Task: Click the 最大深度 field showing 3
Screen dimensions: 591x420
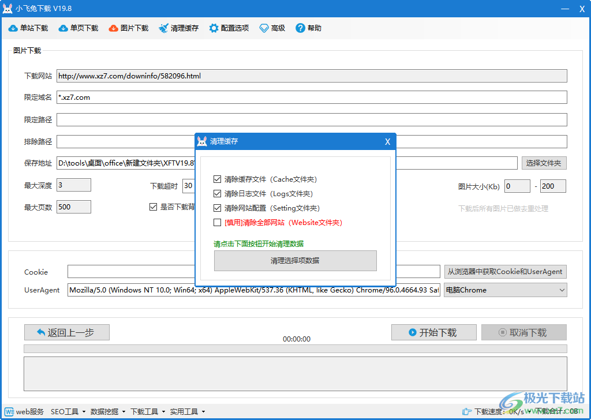Action: tap(73, 185)
